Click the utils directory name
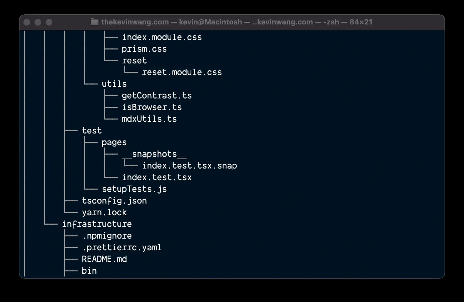 [x=114, y=84]
